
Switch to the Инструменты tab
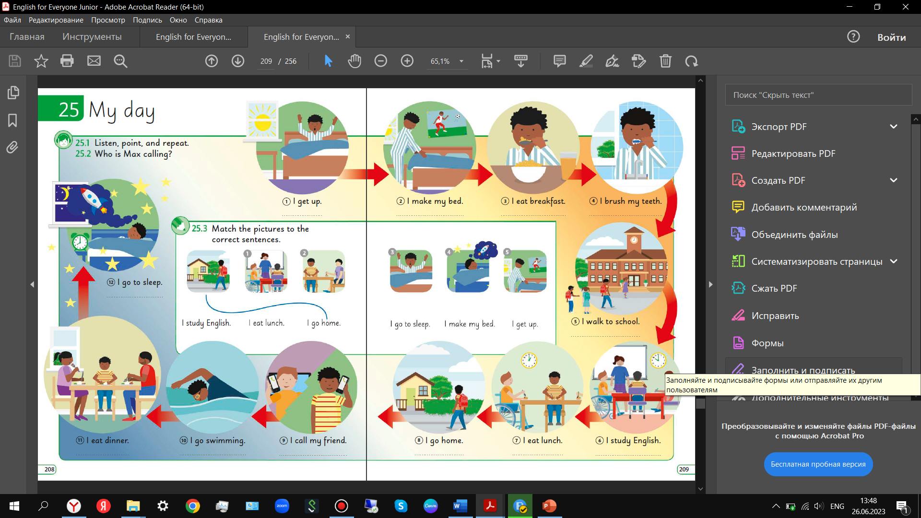(x=92, y=37)
